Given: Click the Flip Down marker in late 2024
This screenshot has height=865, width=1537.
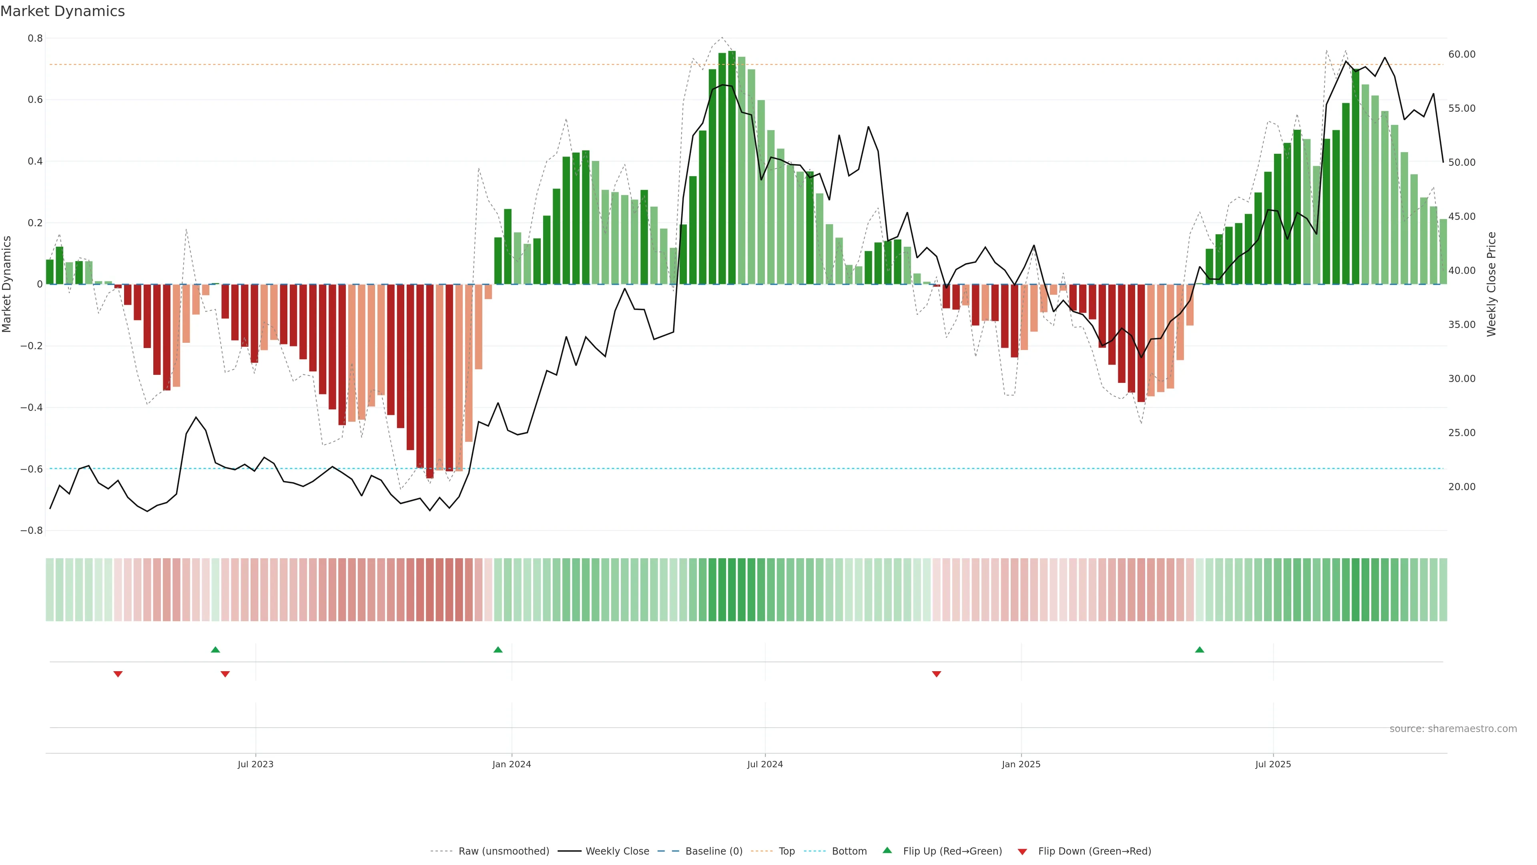Looking at the screenshot, I should coord(936,674).
